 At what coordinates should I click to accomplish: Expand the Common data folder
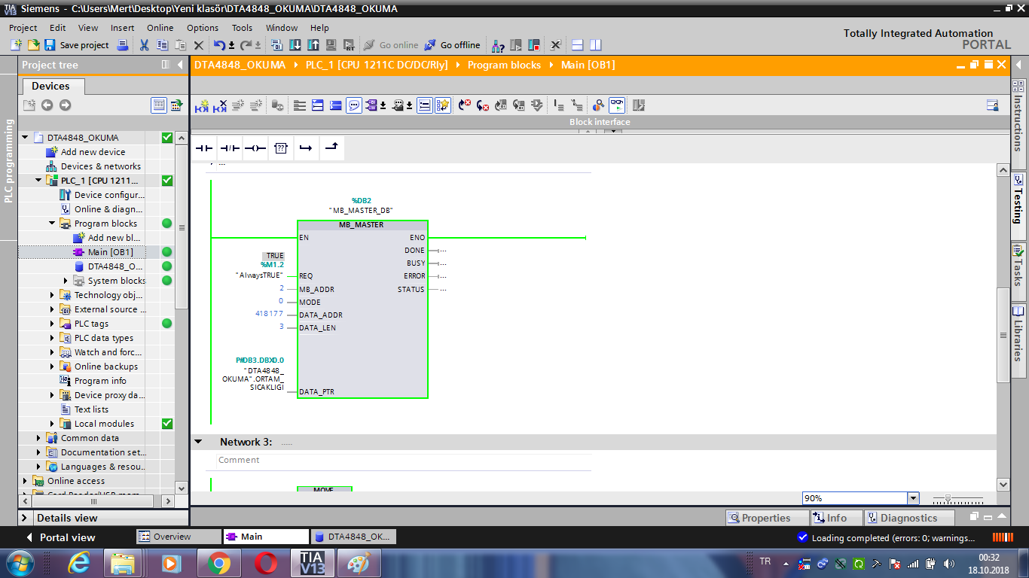pos(38,438)
